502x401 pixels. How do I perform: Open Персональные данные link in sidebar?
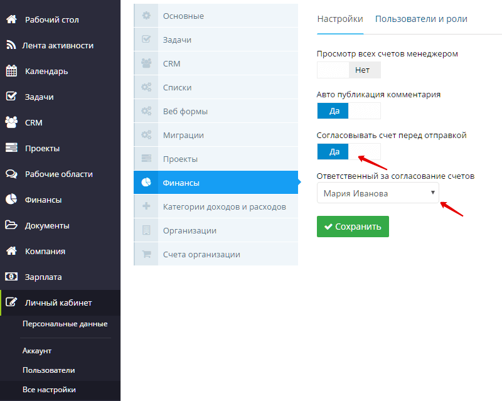(65, 324)
